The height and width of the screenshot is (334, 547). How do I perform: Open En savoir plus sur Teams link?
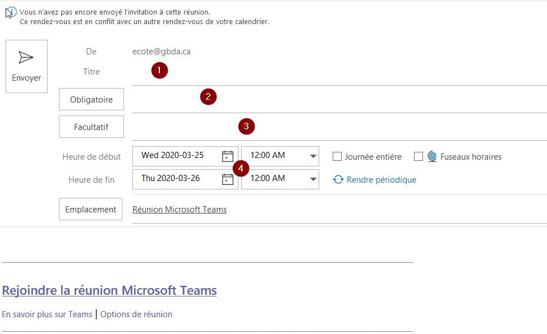[47, 314]
